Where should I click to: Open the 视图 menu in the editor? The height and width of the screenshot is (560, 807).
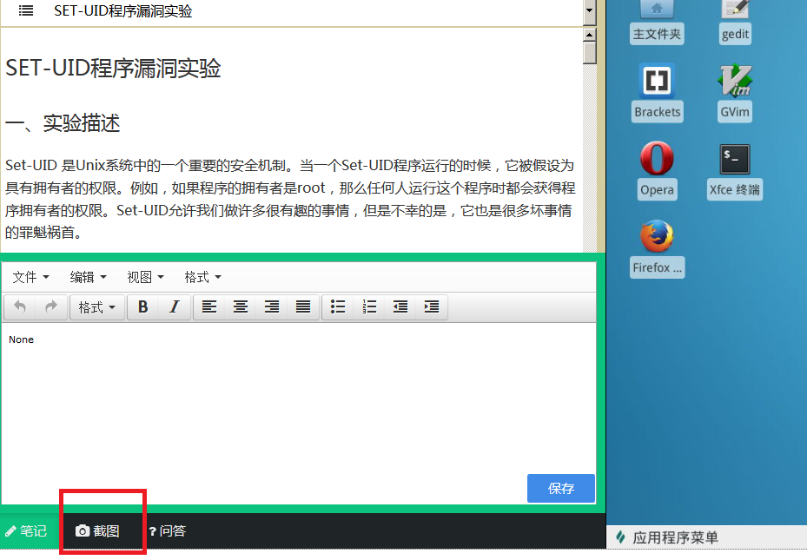[145, 277]
